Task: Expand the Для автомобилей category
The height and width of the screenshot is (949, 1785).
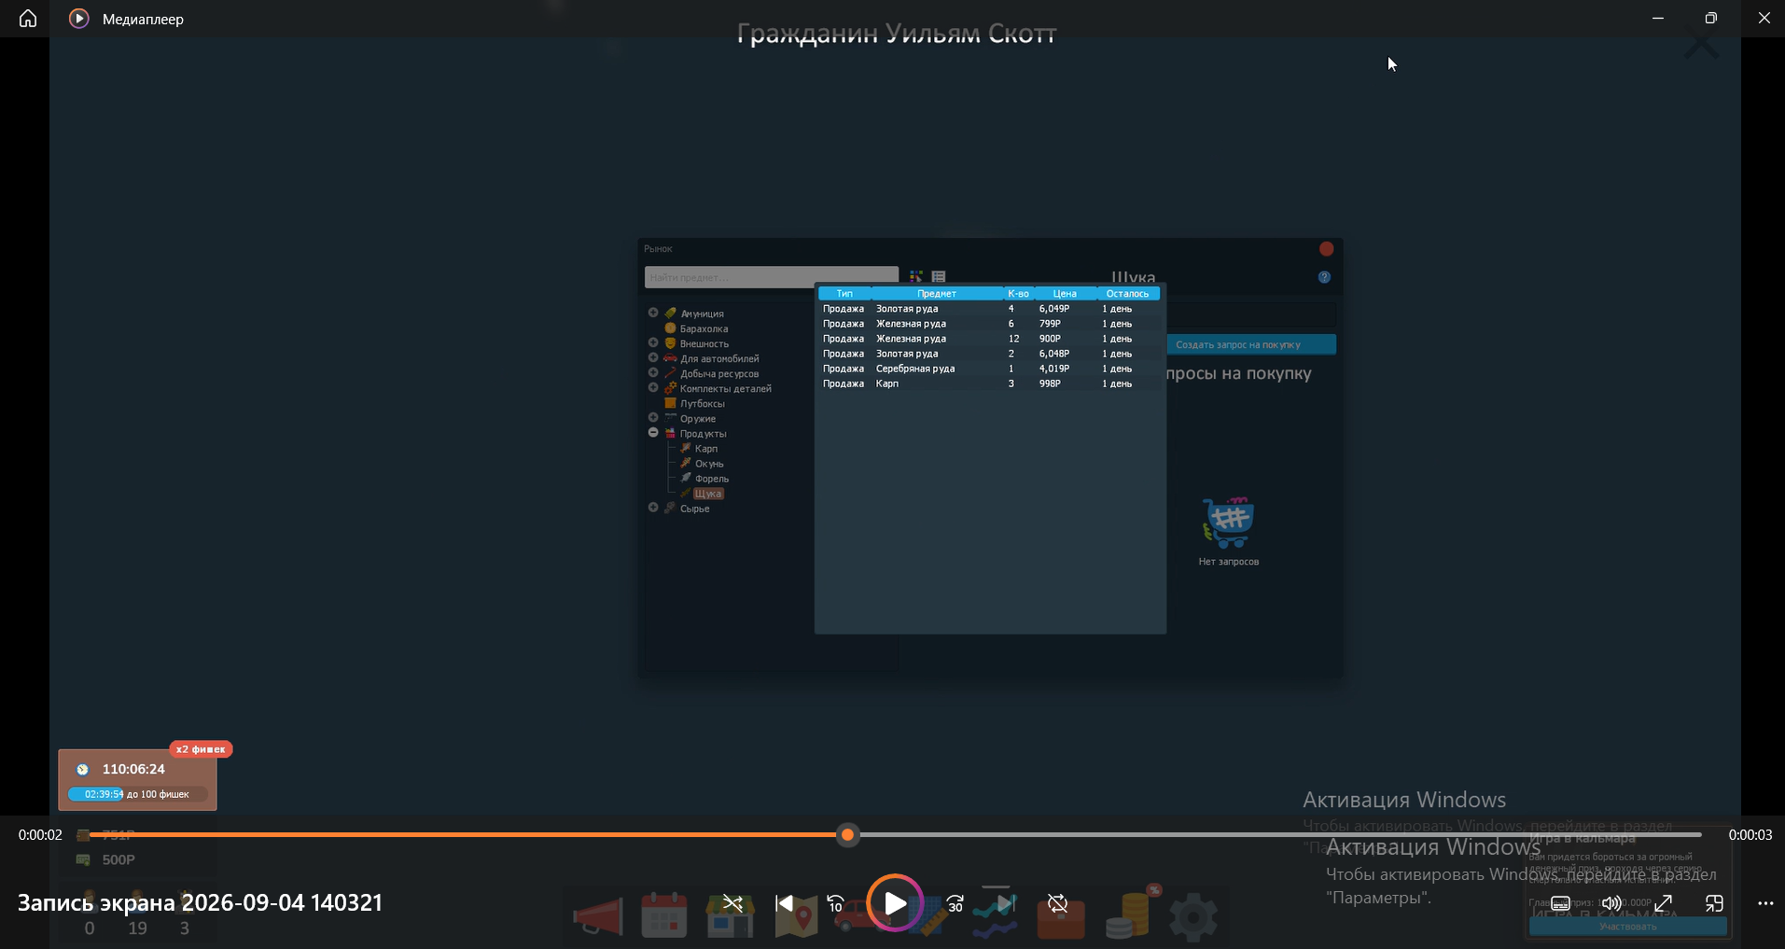Action: (x=653, y=357)
